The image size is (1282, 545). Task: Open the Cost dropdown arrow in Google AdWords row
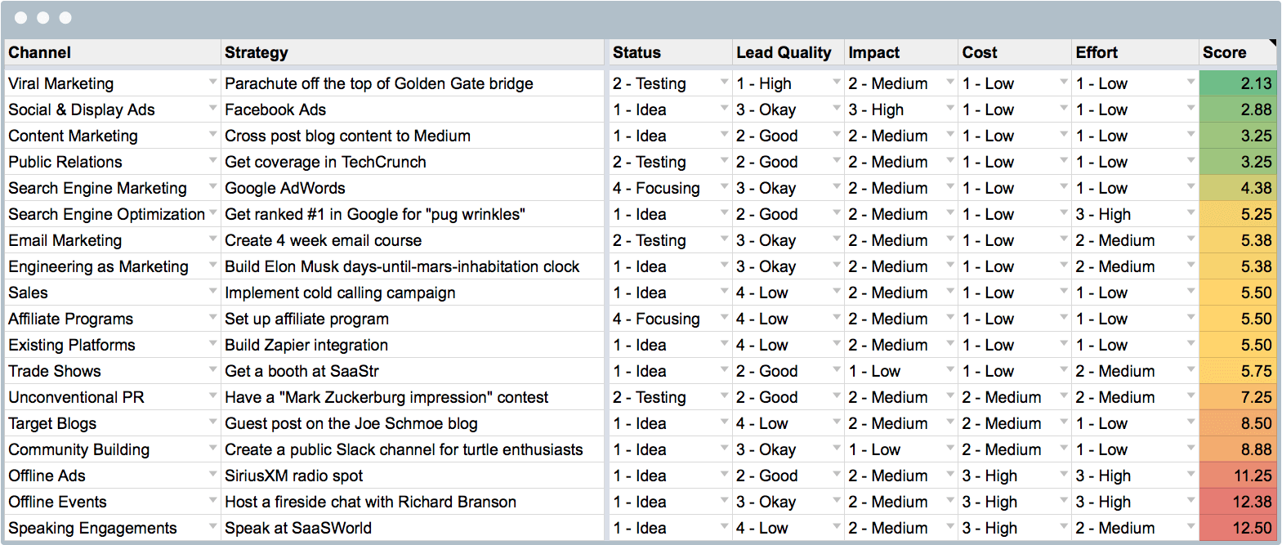pos(1063,186)
